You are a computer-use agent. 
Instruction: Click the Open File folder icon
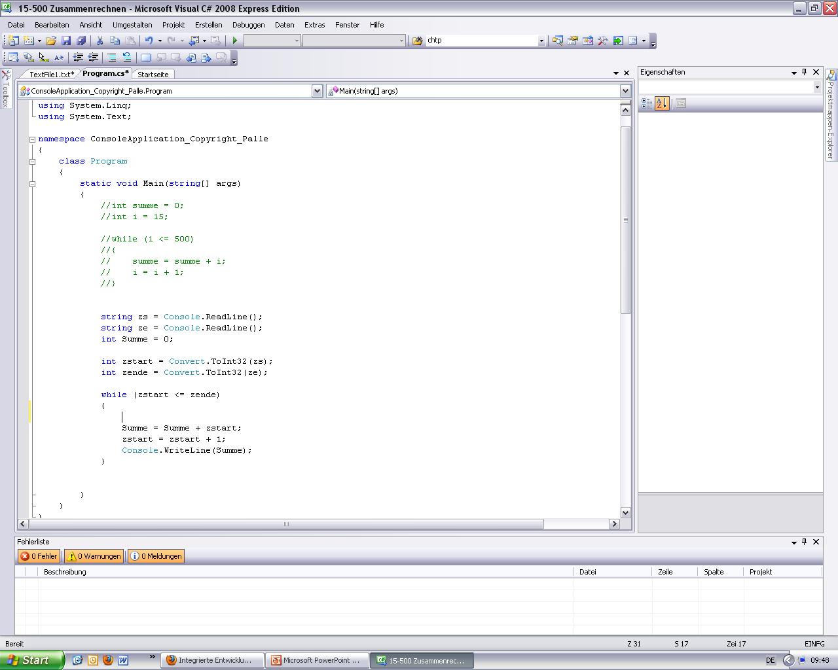click(x=51, y=41)
